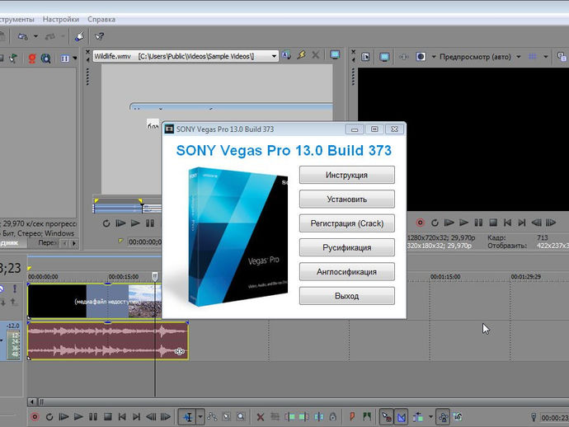Open the Auto Ripple dropdown arrow
Viewport: 569px width, 427px height.
(x=430, y=417)
